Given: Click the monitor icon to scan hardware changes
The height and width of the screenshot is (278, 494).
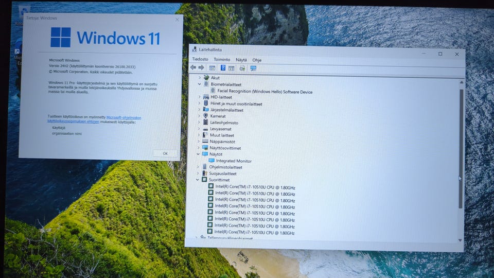Looking at the screenshot, I should [x=253, y=68].
